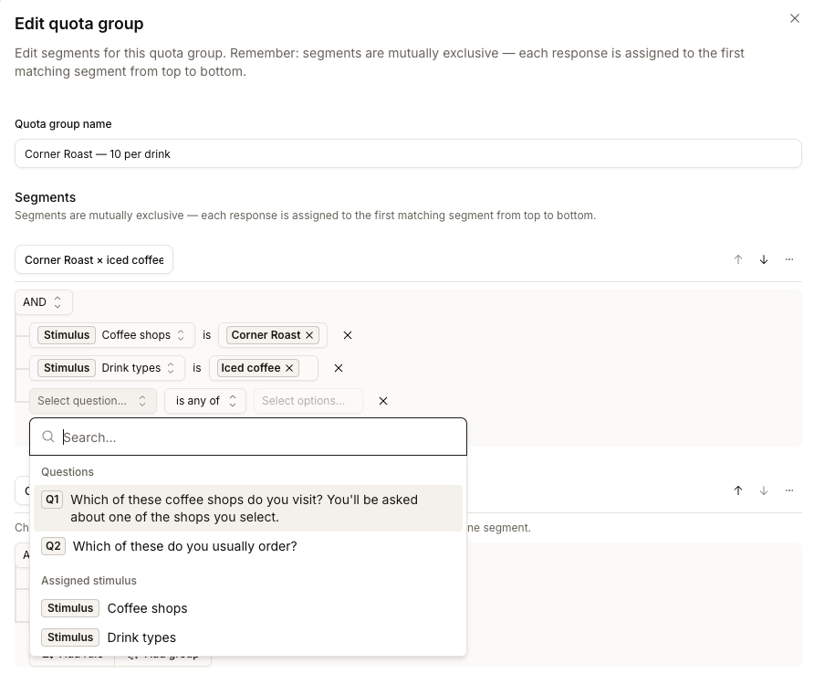Viewport: 814px width, 674px height.
Task: Close the Edit quota group dialog
Action: (794, 18)
